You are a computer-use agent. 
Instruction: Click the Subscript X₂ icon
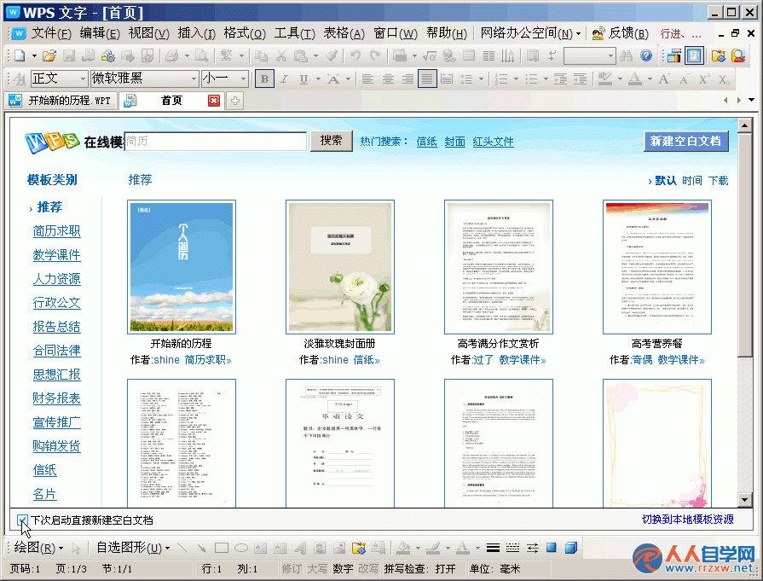724,78
